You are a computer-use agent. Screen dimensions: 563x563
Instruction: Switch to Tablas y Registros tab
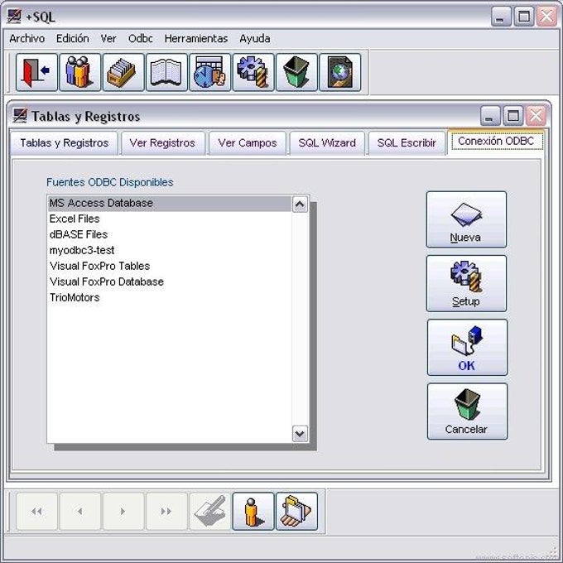(65, 143)
